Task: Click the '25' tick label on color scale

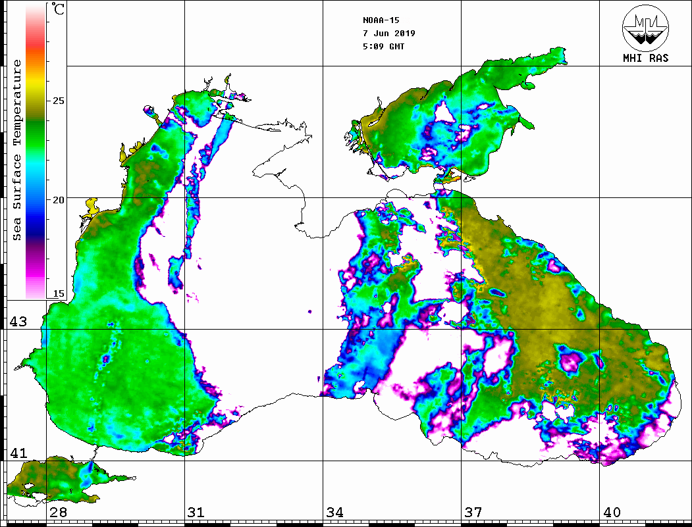Action: [x=58, y=101]
